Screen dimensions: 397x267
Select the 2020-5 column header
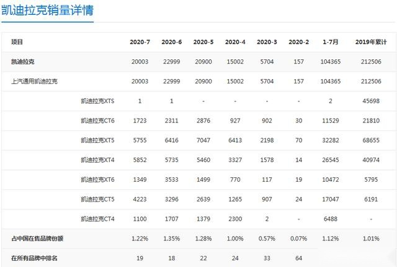[203, 42]
